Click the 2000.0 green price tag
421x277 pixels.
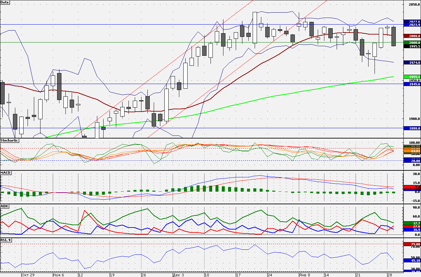pos(412,43)
